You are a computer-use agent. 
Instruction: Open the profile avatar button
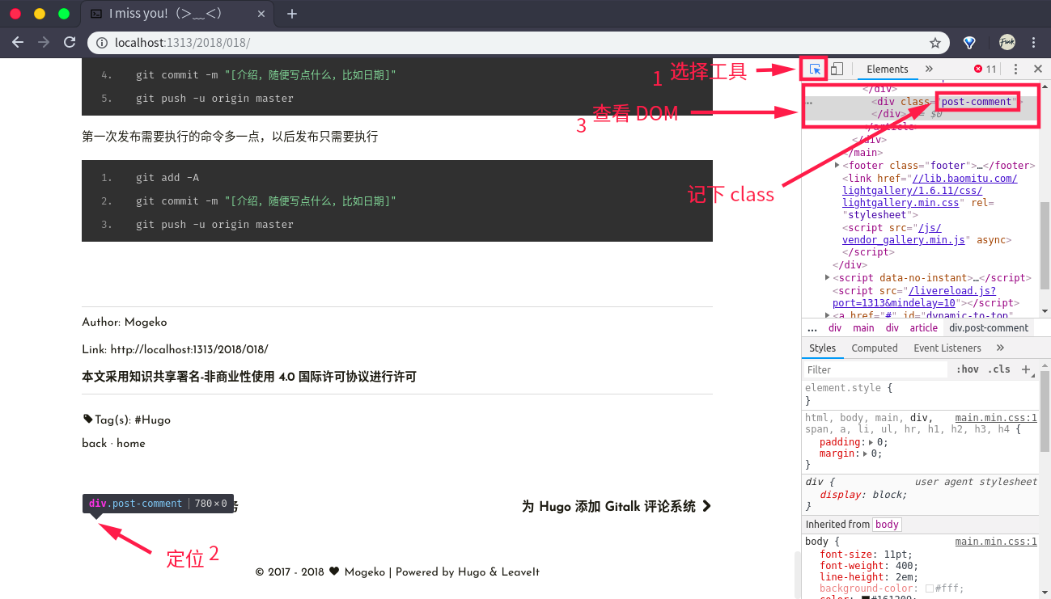coord(1007,43)
